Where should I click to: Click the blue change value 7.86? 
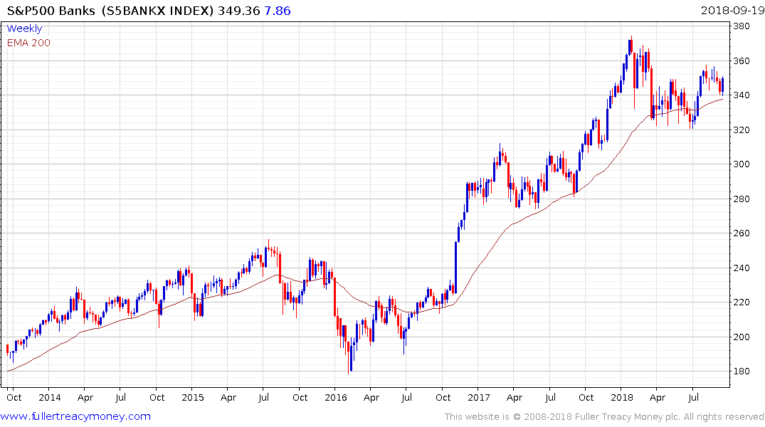tap(277, 11)
